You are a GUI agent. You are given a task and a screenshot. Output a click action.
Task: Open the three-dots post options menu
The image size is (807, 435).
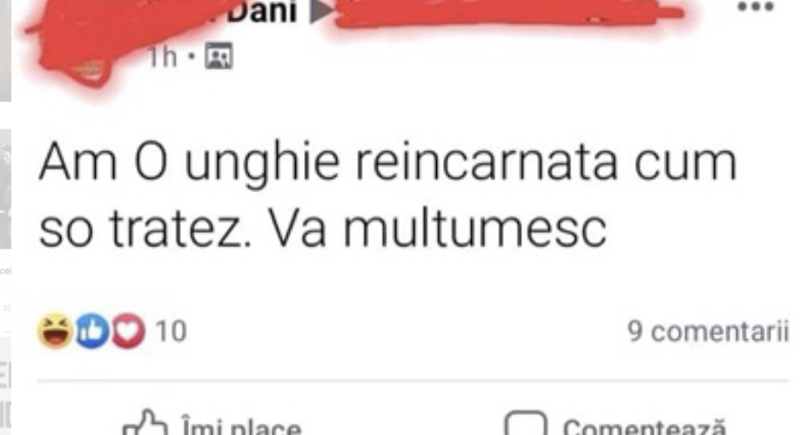[756, 7]
